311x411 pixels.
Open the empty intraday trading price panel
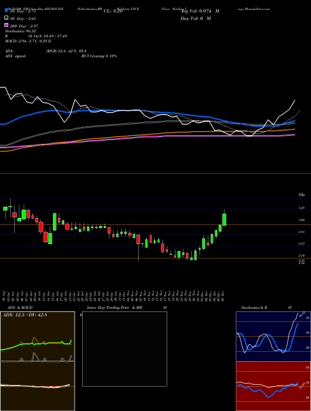tap(124, 349)
